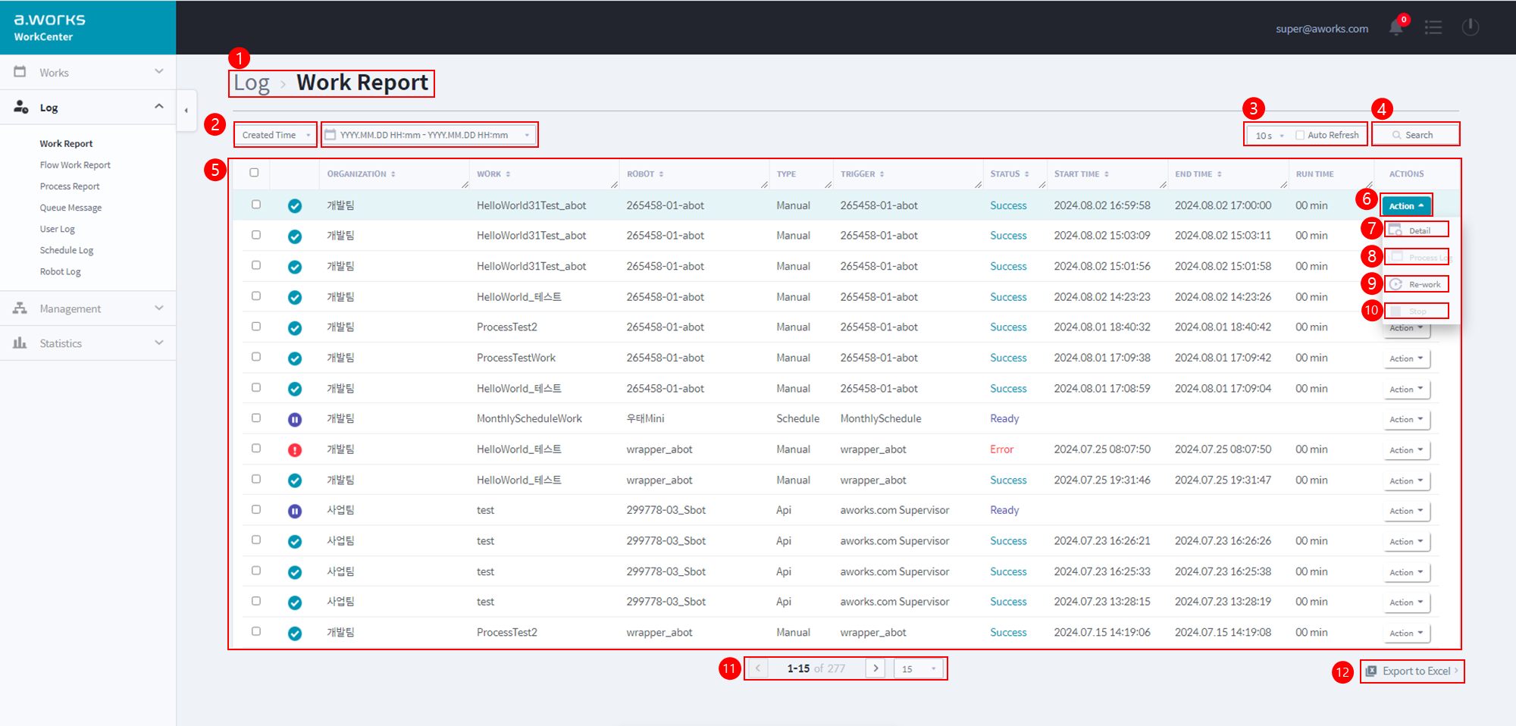The height and width of the screenshot is (726, 1516).
Task: Open Process Report in sidebar
Action: (x=70, y=186)
